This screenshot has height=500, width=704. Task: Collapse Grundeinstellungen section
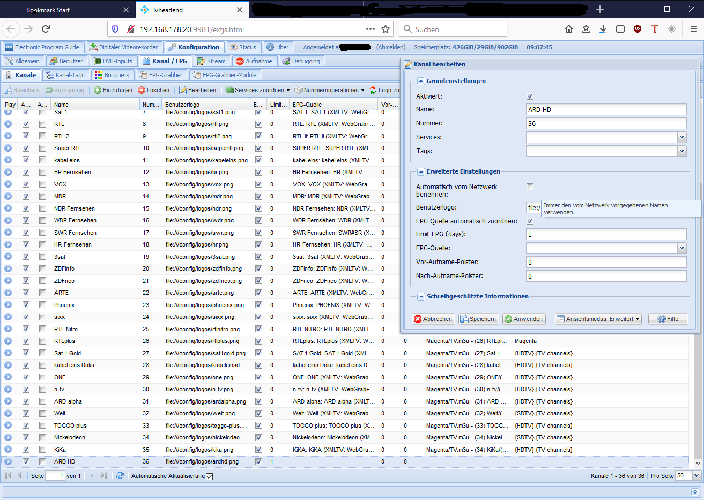point(421,81)
